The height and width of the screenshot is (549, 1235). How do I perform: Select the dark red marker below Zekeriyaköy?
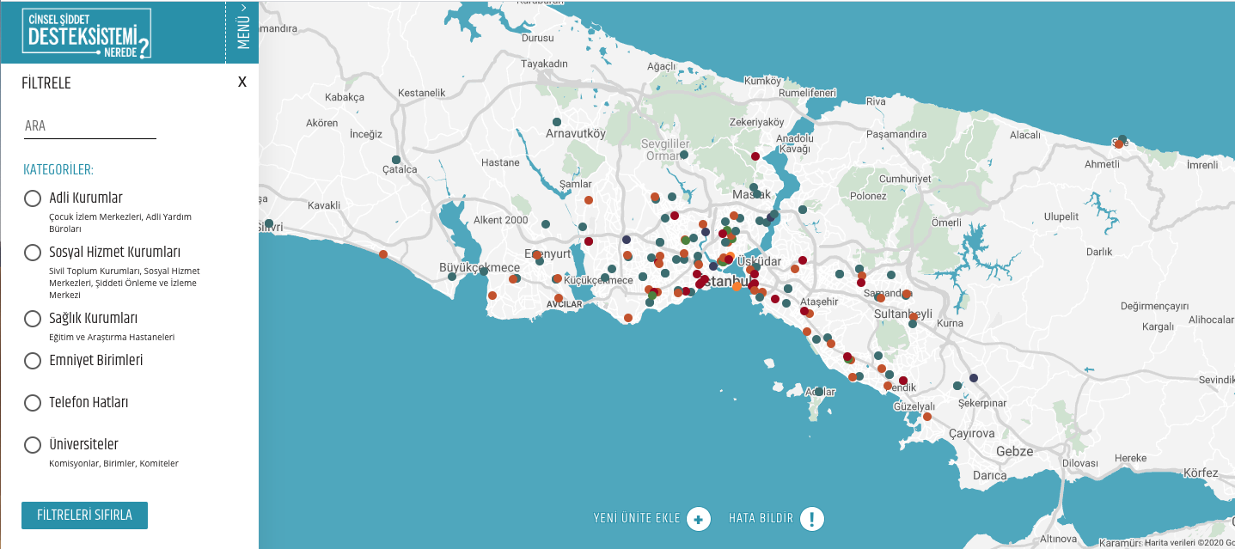(x=755, y=156)
